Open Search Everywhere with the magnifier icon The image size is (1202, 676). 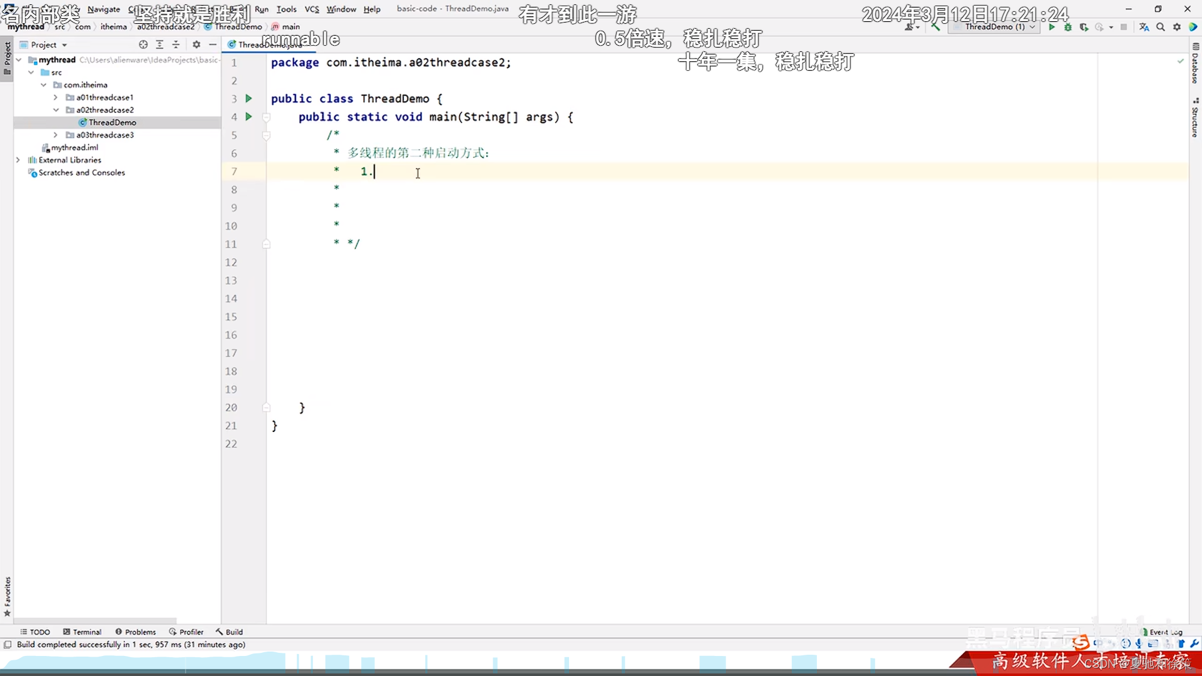(1161, 27)
